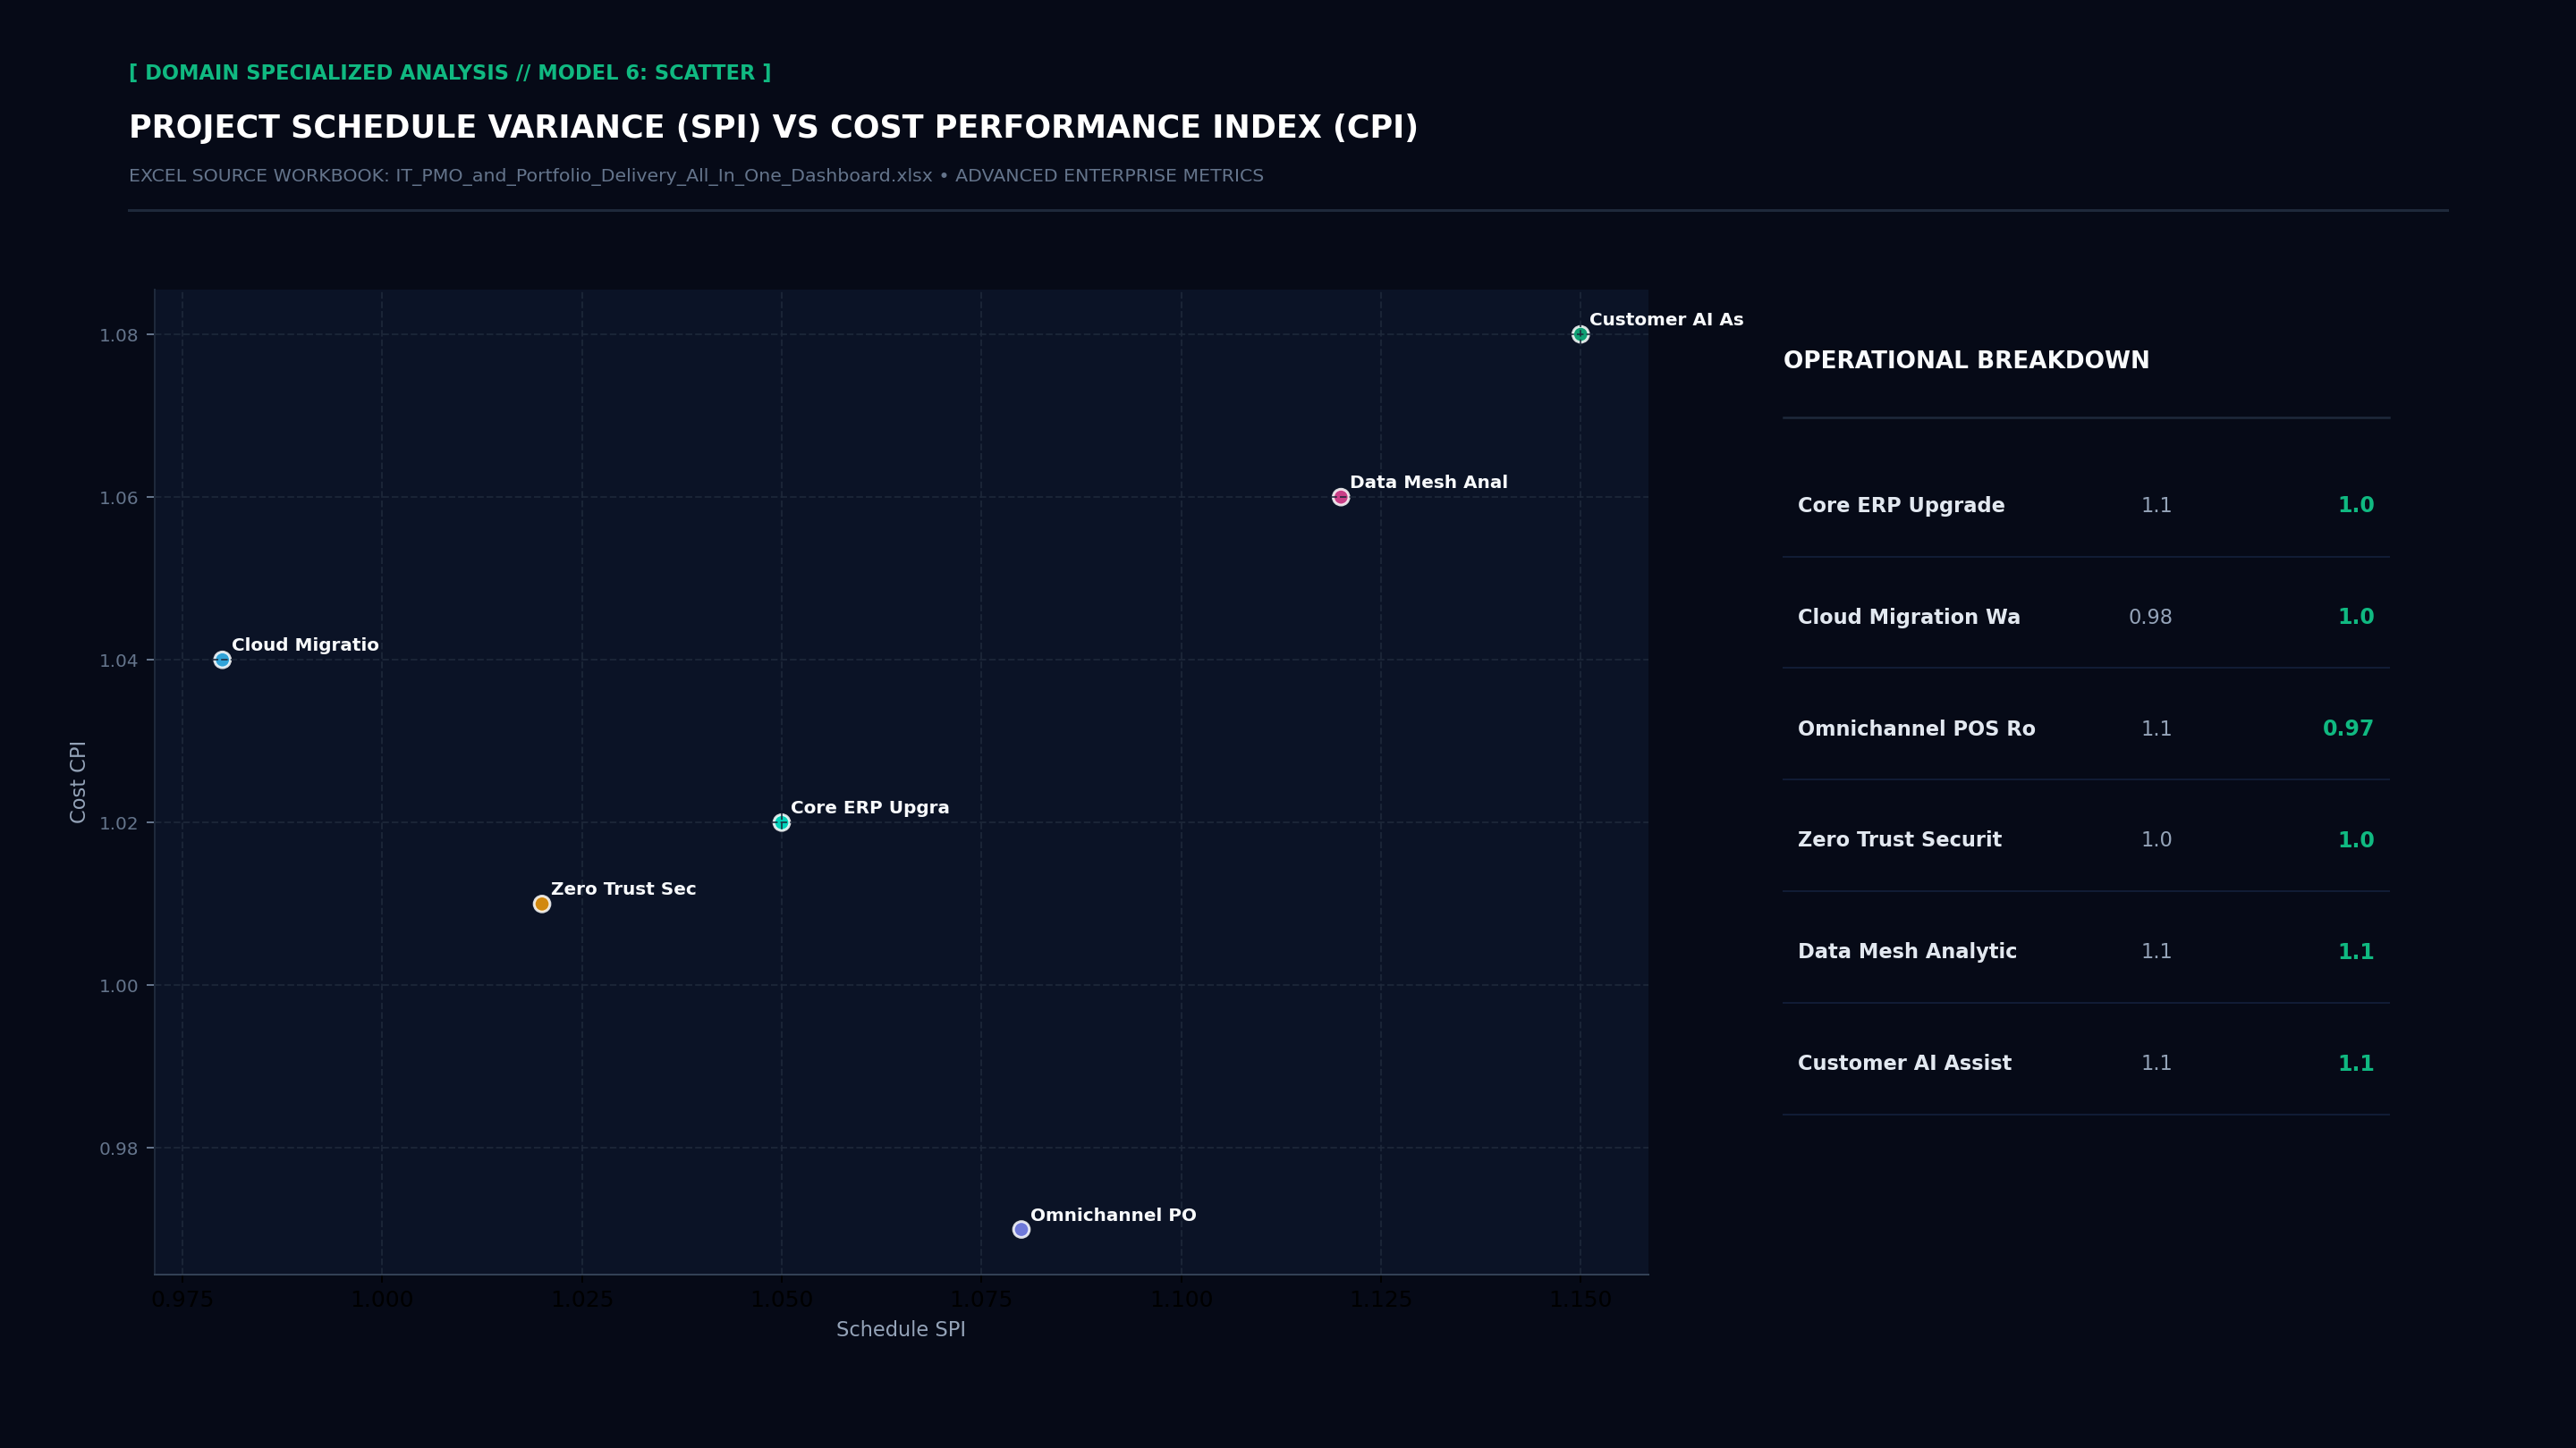The width and height of the screenshot is (2576, 1448).
Task: Click the grey 1.0 value for Zero Trust Securit
Action: pyautogui.click(x=2156, y=840)
